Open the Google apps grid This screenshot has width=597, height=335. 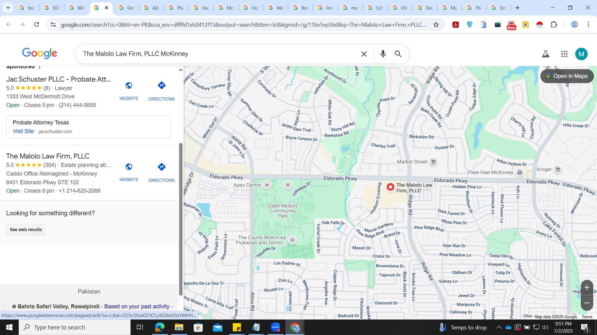pos(564,54)
